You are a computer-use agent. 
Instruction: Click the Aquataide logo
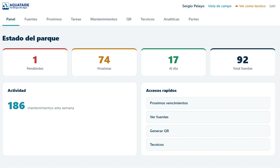click(x=16, y=6)
